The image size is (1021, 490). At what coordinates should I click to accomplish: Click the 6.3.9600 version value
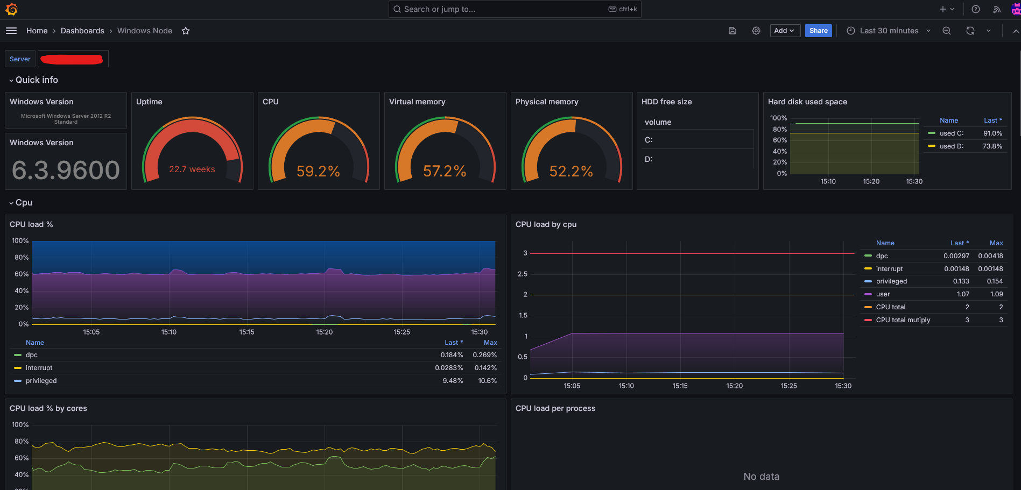point(66,171)
